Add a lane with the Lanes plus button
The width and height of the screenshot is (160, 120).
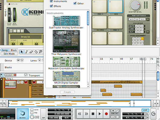tap(39, 61)
